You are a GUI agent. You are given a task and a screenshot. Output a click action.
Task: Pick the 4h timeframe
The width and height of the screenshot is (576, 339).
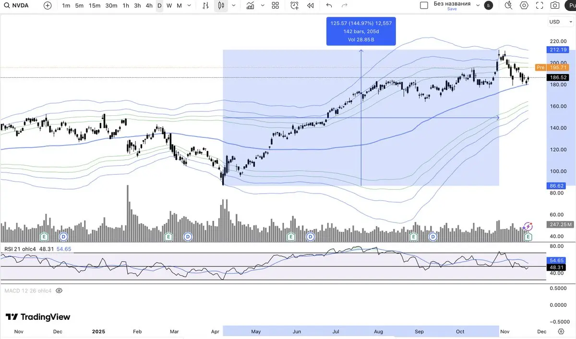149,6
